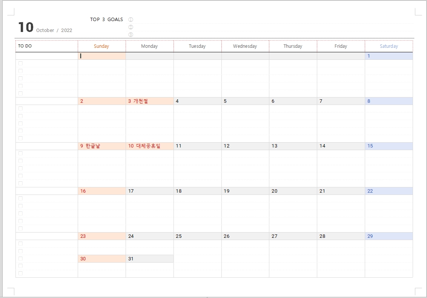Click the date 27 cell
Viewport: 427px width, 298px height.
[293, 236]
